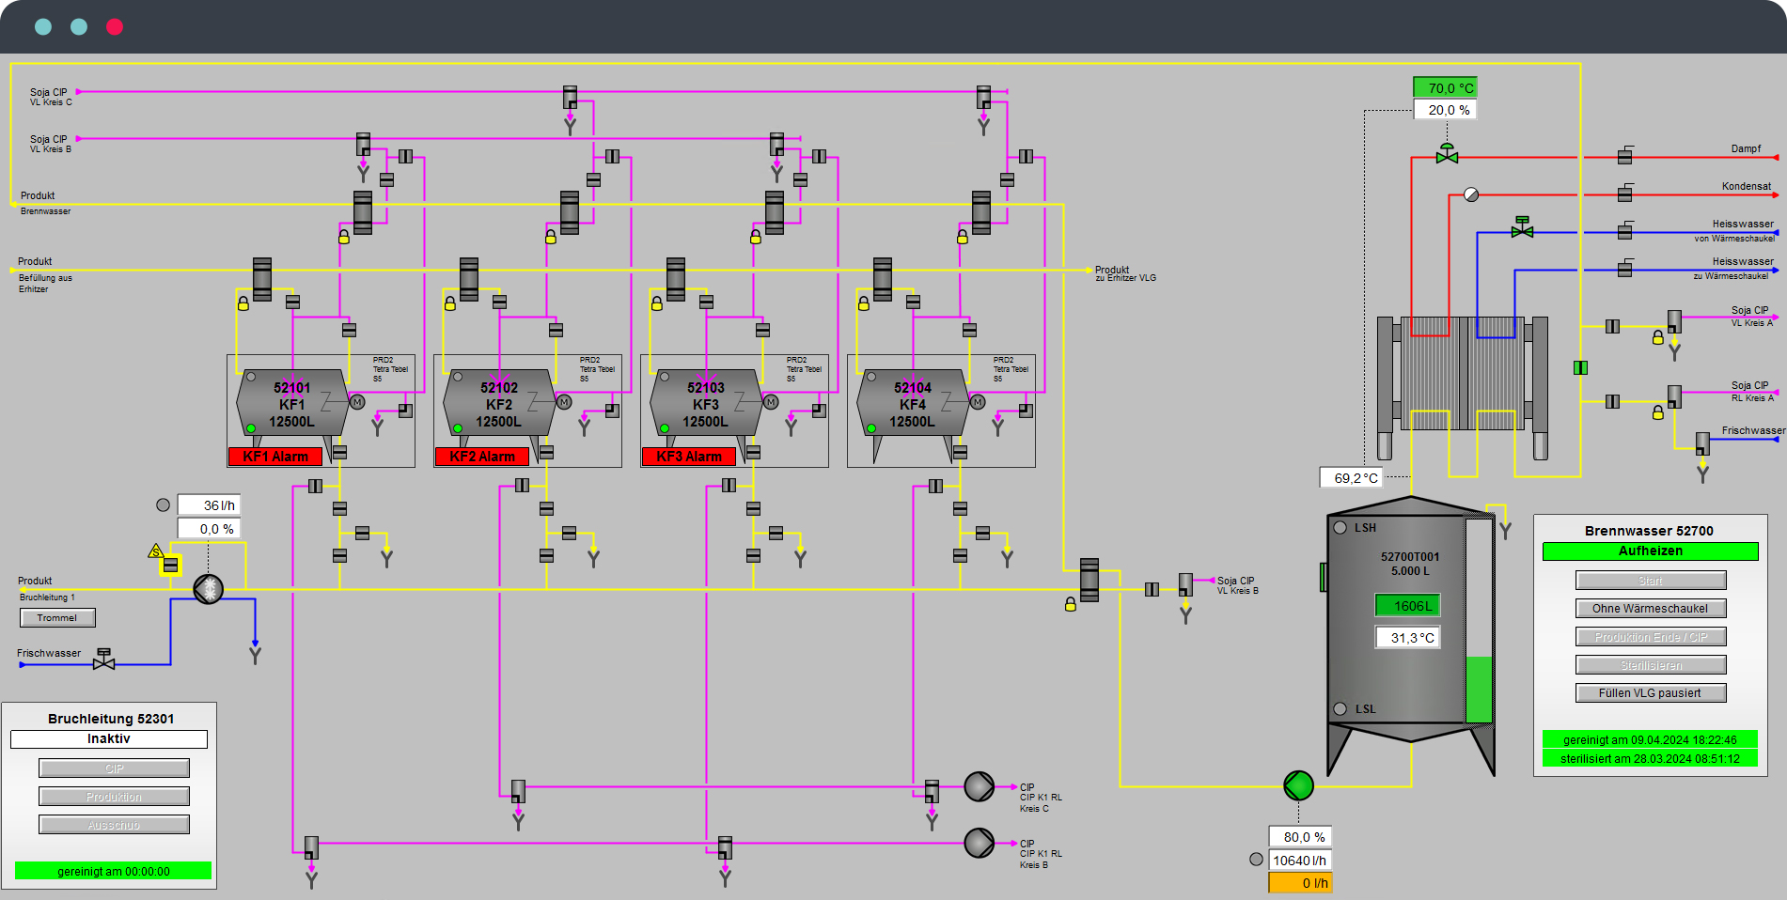Select the CIP K1 RL Kreis C pump
The height and width of the screenshot is (900, 1787).
[979, 786]
